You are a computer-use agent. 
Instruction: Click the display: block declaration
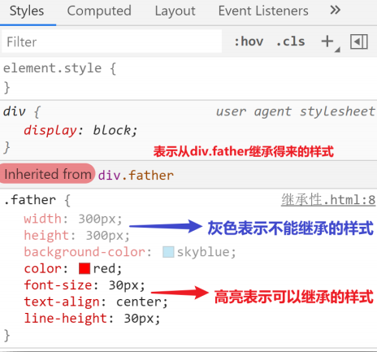(x=80, y=131)
